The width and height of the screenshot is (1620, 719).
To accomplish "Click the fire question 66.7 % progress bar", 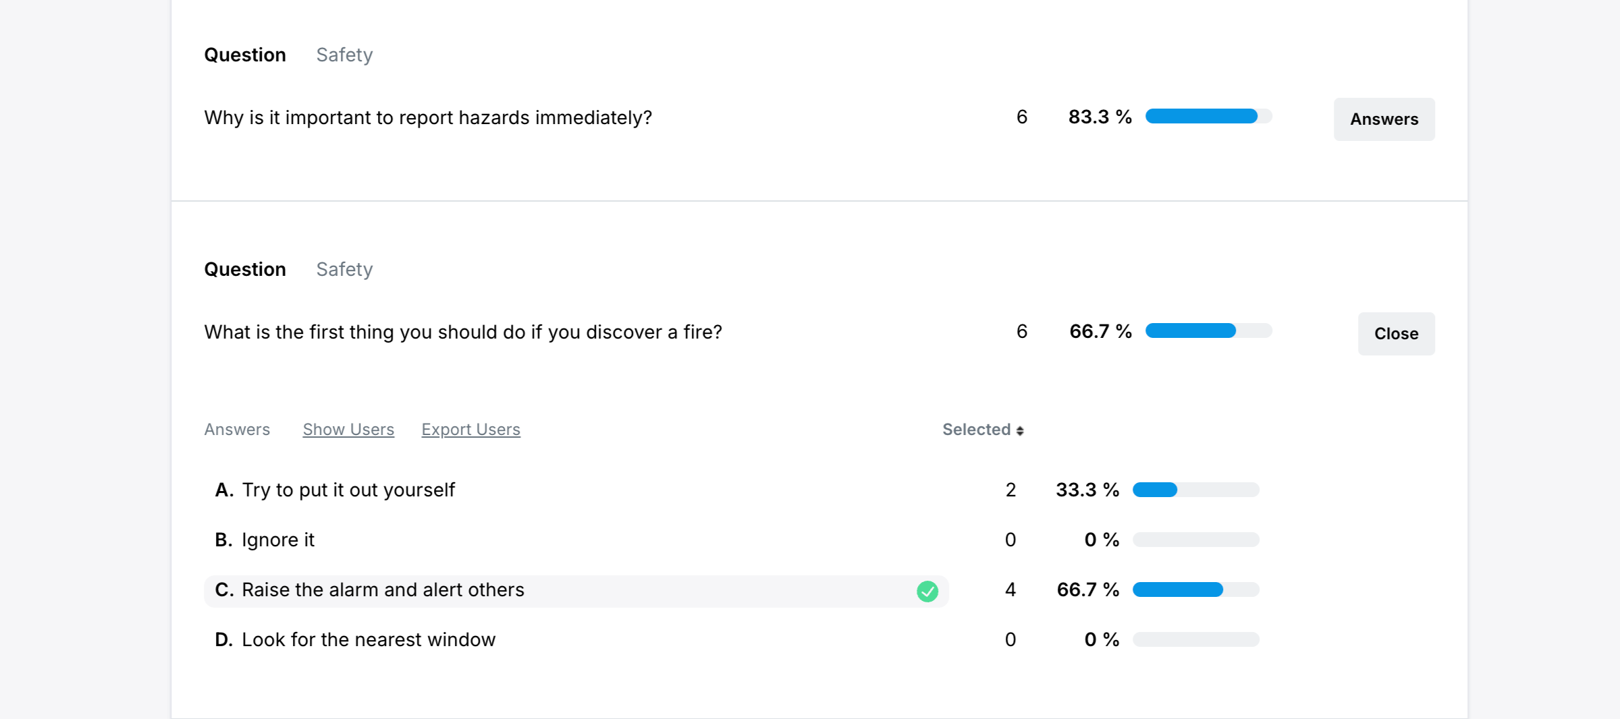I will [1208, 330].
